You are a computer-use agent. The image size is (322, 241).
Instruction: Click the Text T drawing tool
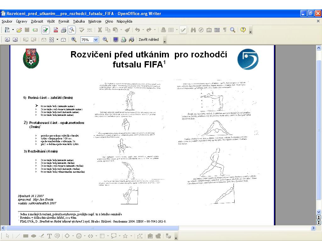(x=49, y=236)
